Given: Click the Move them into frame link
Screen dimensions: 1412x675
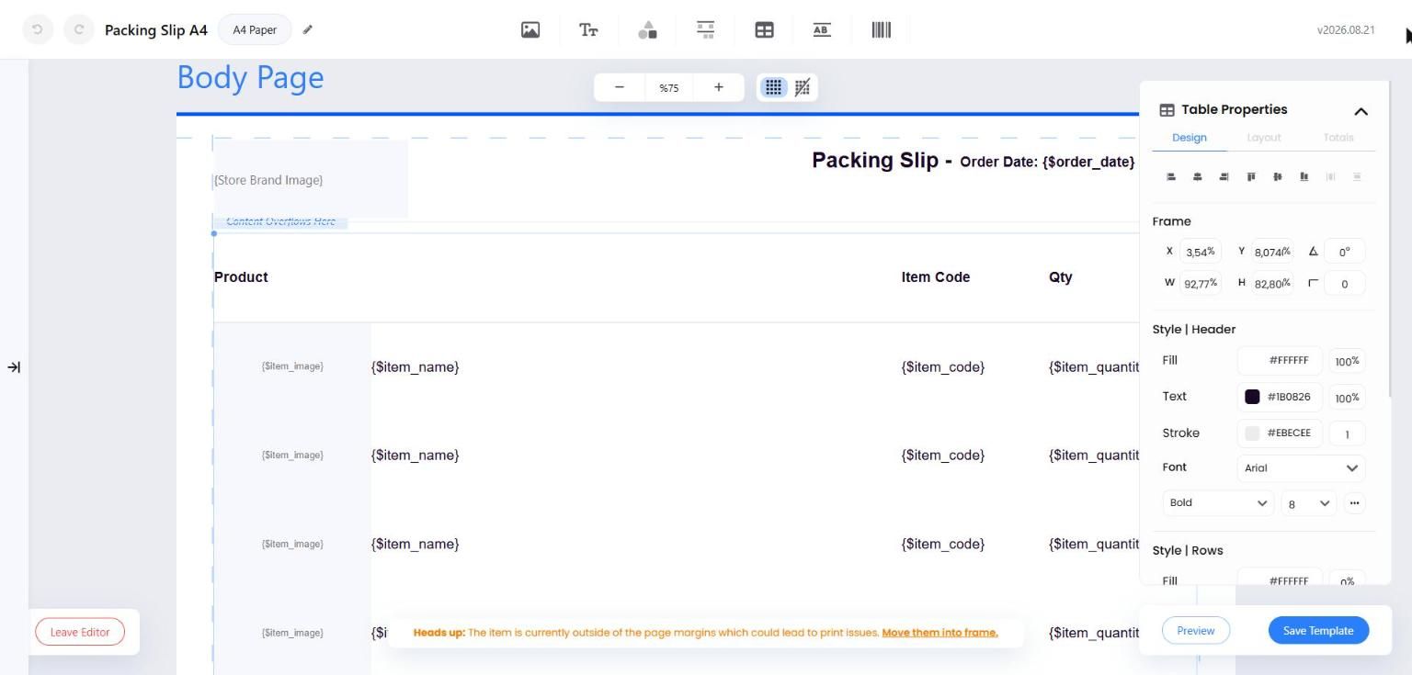Looking at the screenshot, I should coord(939,633).
